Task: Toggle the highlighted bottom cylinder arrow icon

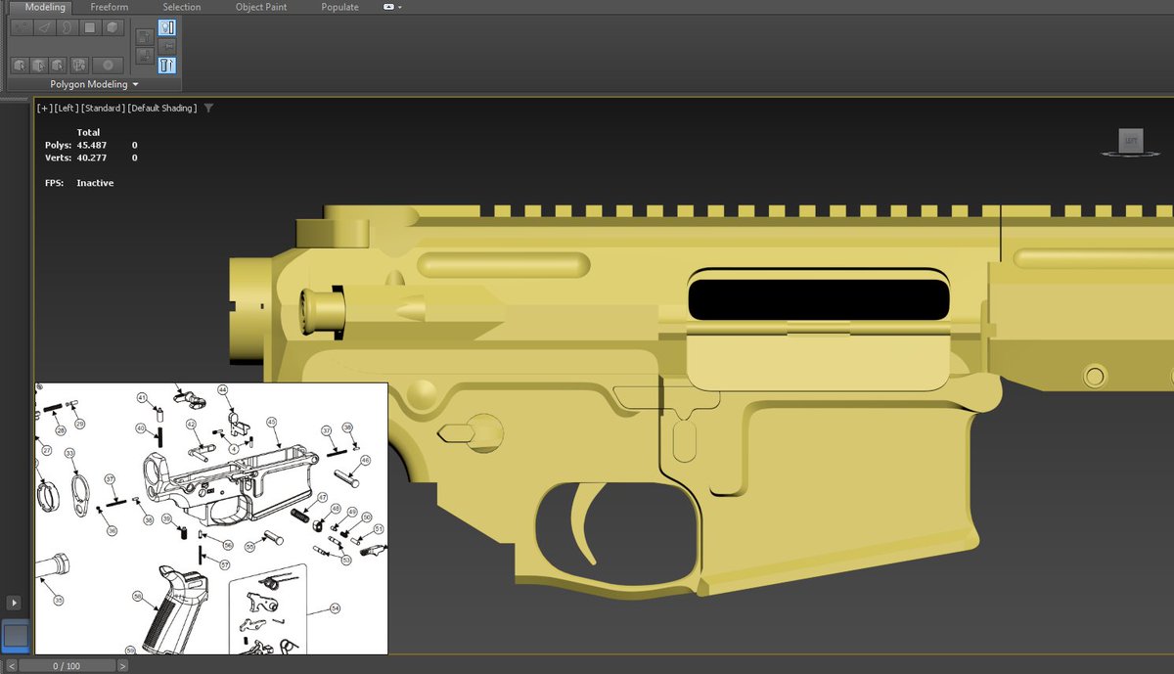Action: 166,66
